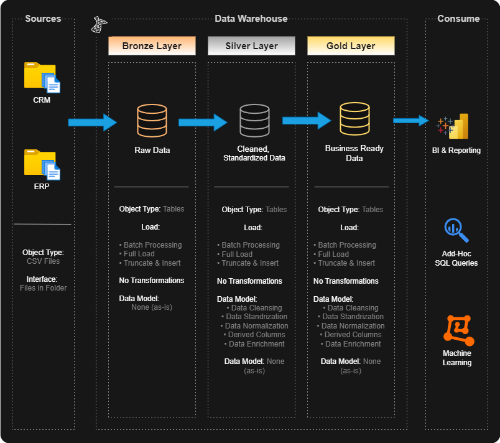Click the BI & Reporting chart icon
This screenshot has width=500, height=443.
click(x=453, y=126)
